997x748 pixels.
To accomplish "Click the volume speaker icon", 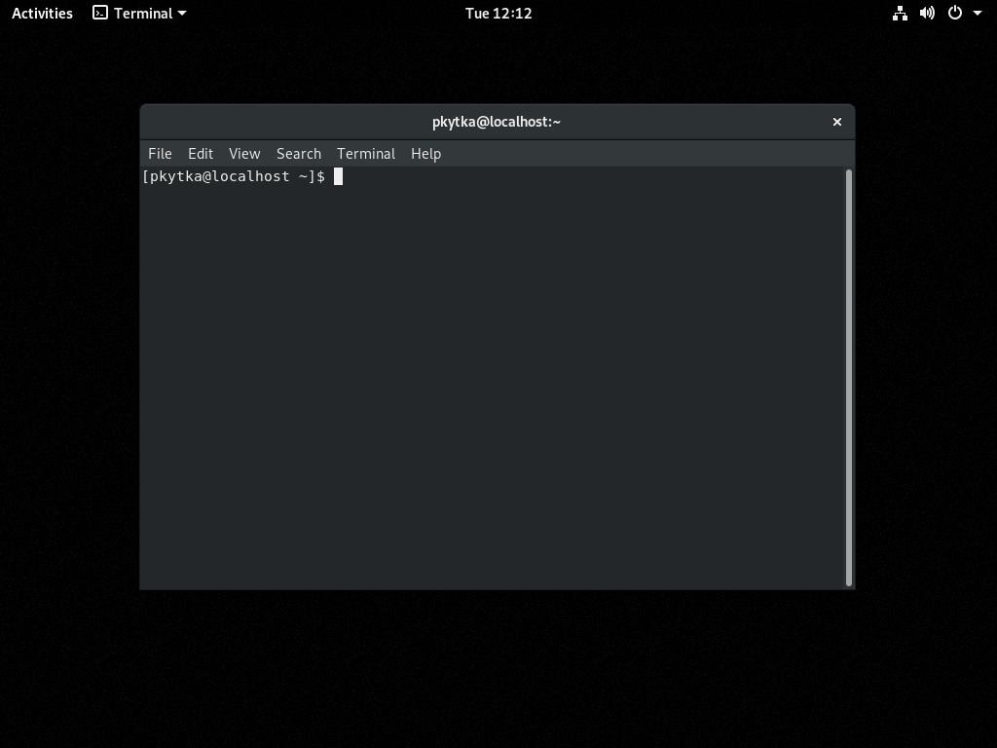I will pos(927,13).
